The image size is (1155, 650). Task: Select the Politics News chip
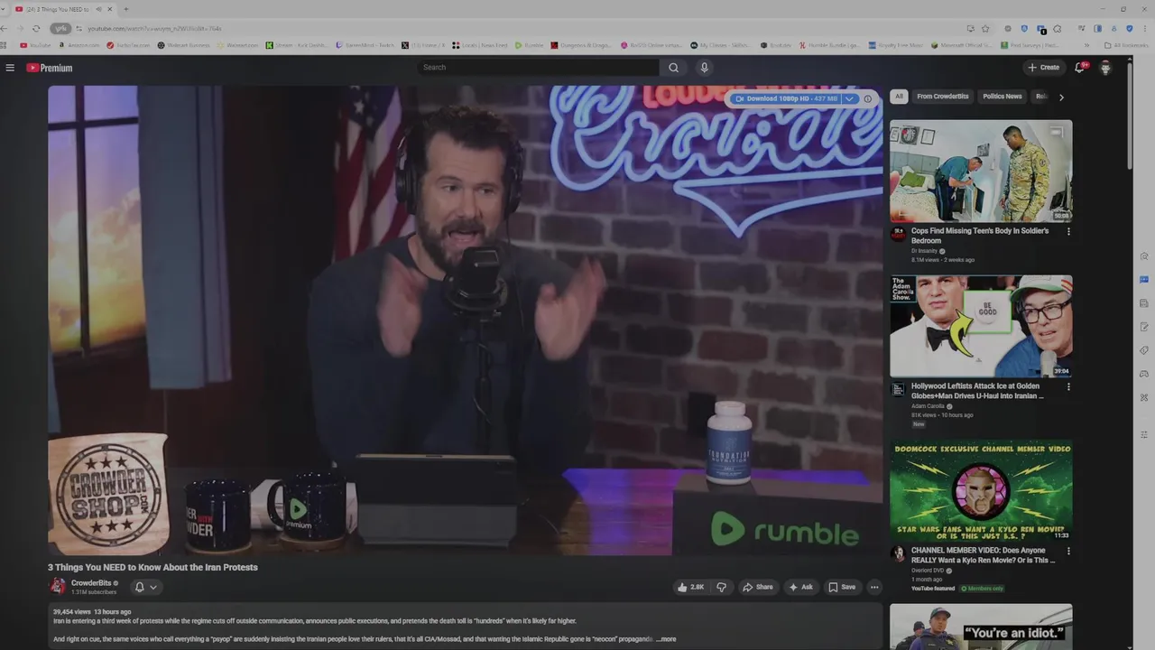click(1003, 97)
